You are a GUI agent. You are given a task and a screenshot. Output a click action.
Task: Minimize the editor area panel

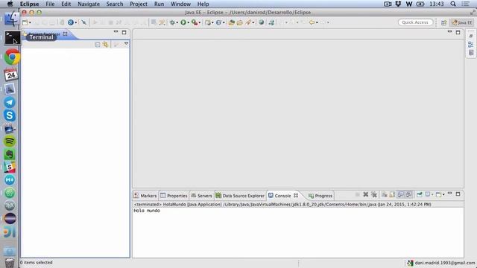(449, 32)
